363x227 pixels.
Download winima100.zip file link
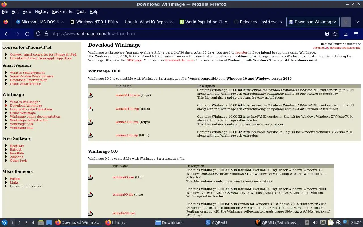126,135
